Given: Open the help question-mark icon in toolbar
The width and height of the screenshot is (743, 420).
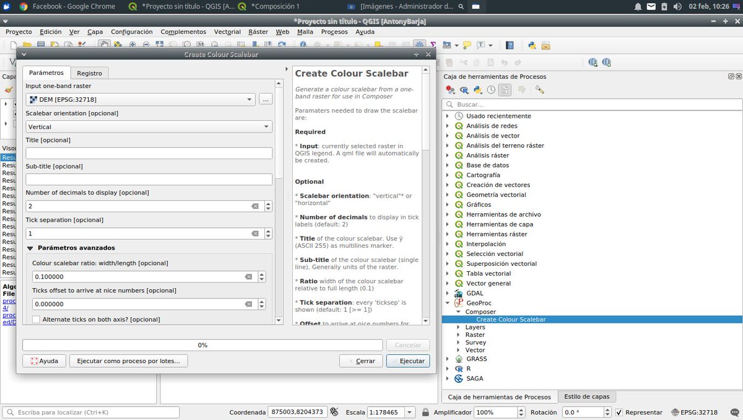Looking at the screenshot, I should (510, 45).
